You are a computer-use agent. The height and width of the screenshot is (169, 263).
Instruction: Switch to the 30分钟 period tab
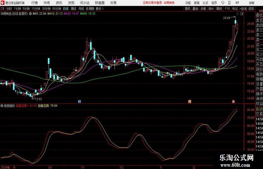tap(46, 9)
